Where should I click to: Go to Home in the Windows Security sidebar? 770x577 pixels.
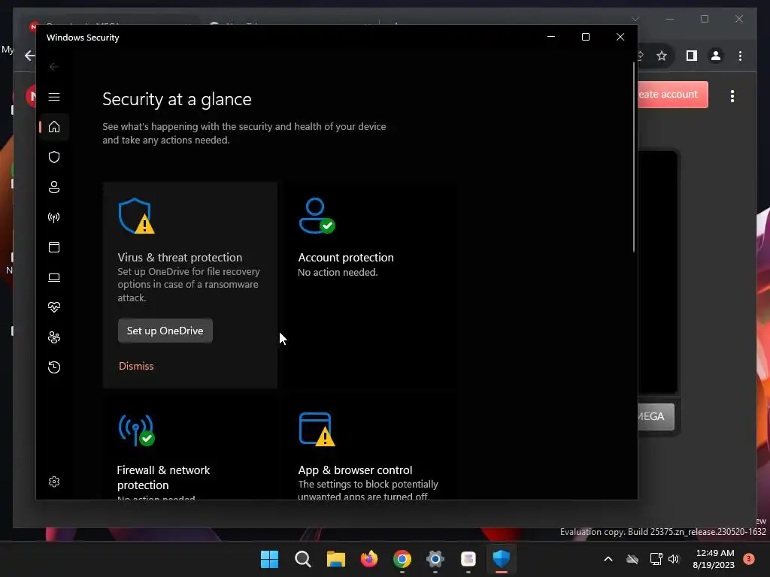pyautogui.click(x=54, y=126)
